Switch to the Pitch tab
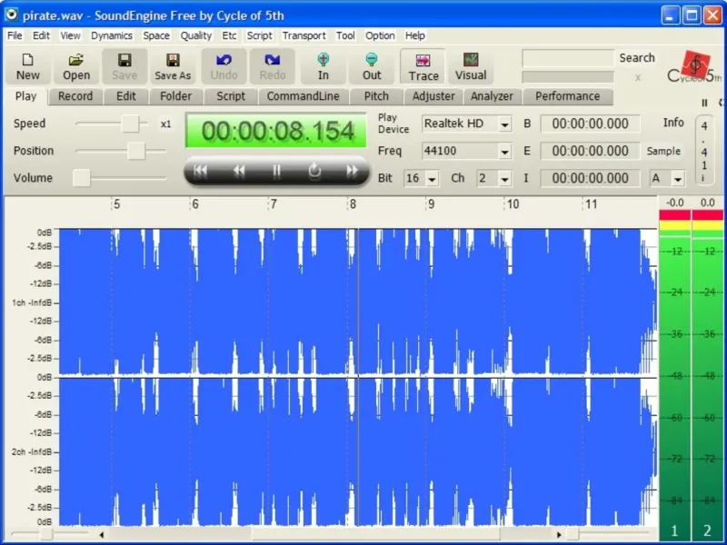The width and height of the screenshot is (727, 545). [x=376, y=96]
